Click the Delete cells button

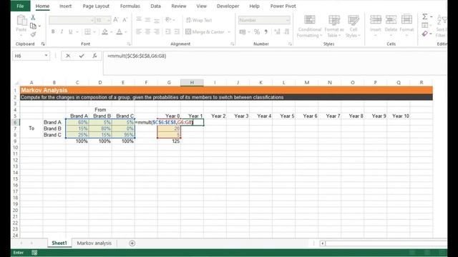coord(391,26)
